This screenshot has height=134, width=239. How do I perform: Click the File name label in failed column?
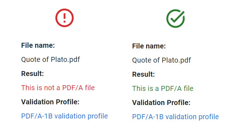[38, 45]
